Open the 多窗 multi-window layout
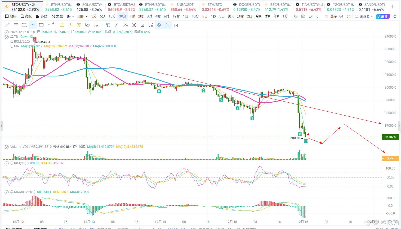Viewport: 401px width, 229px height. coord(42,16)
